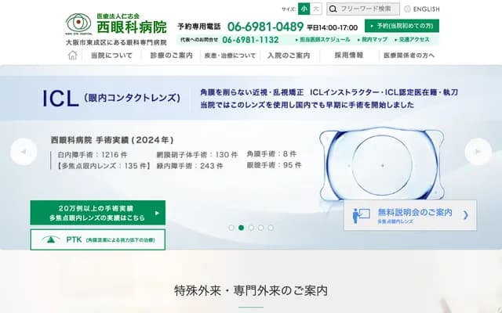Select fourth carousel dot
The image size is (502, 313).
261,228
